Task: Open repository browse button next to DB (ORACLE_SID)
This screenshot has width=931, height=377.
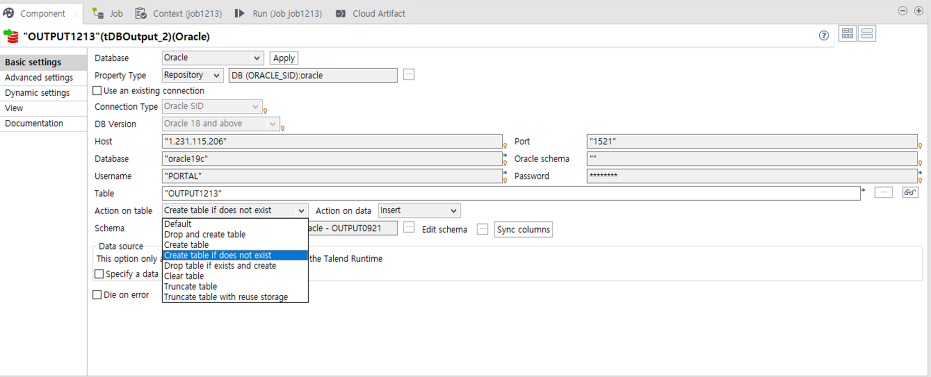Action: pyautogui.click(x=409, y=74)
